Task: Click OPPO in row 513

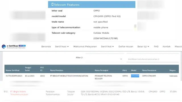Action: (162, 92)
